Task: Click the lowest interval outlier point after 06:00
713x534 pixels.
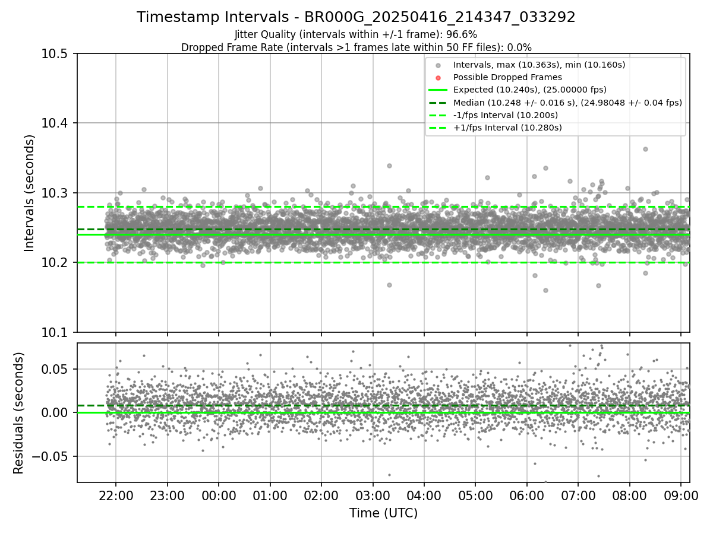Action: pyautogui.click(x=545, y=290)
